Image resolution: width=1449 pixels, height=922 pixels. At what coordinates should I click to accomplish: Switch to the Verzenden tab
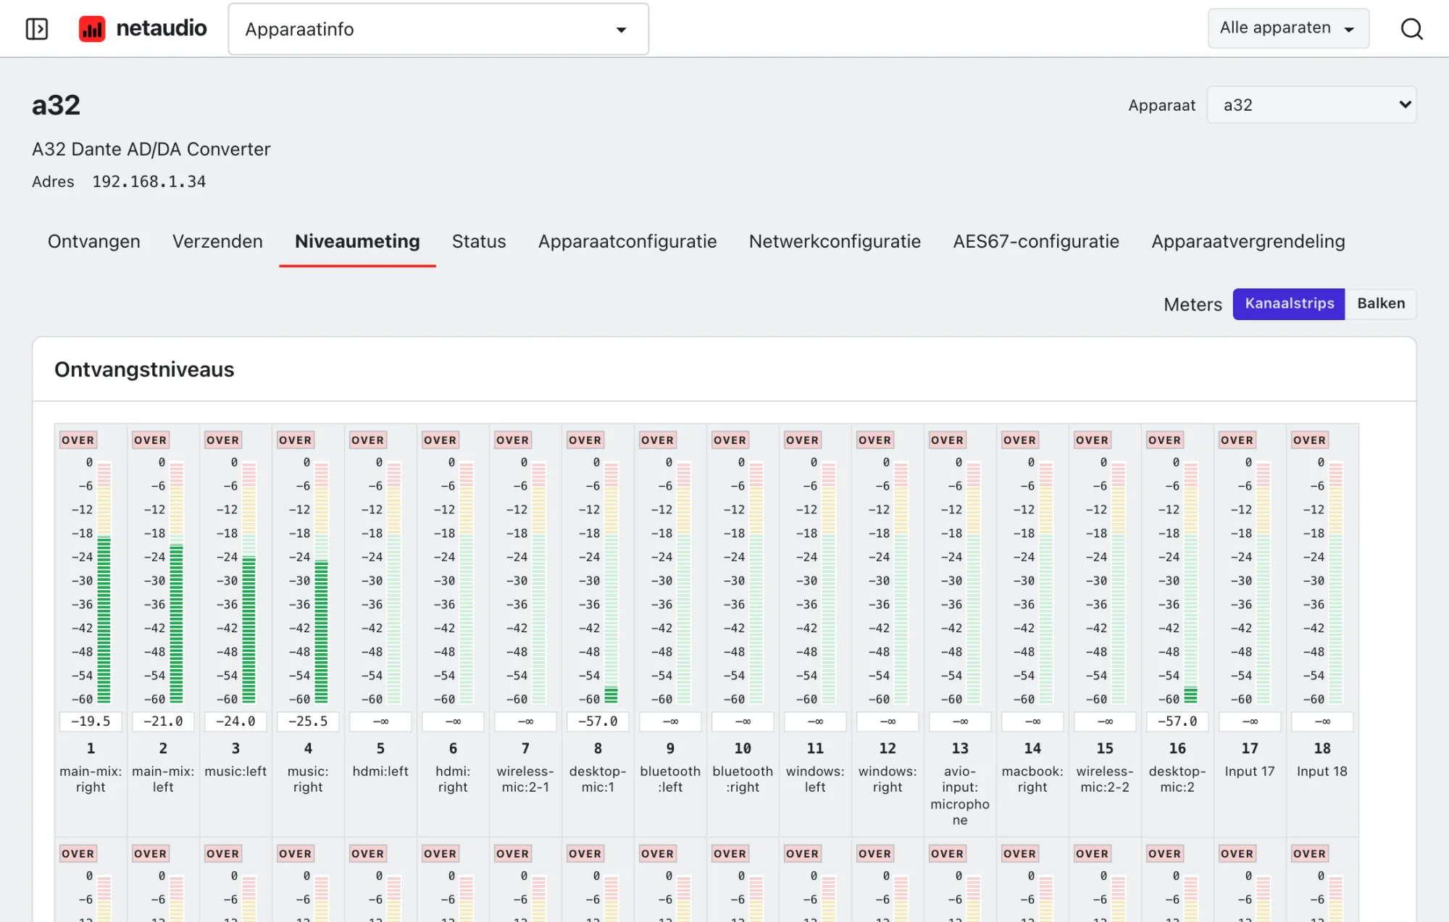click(x=217, y=241)
